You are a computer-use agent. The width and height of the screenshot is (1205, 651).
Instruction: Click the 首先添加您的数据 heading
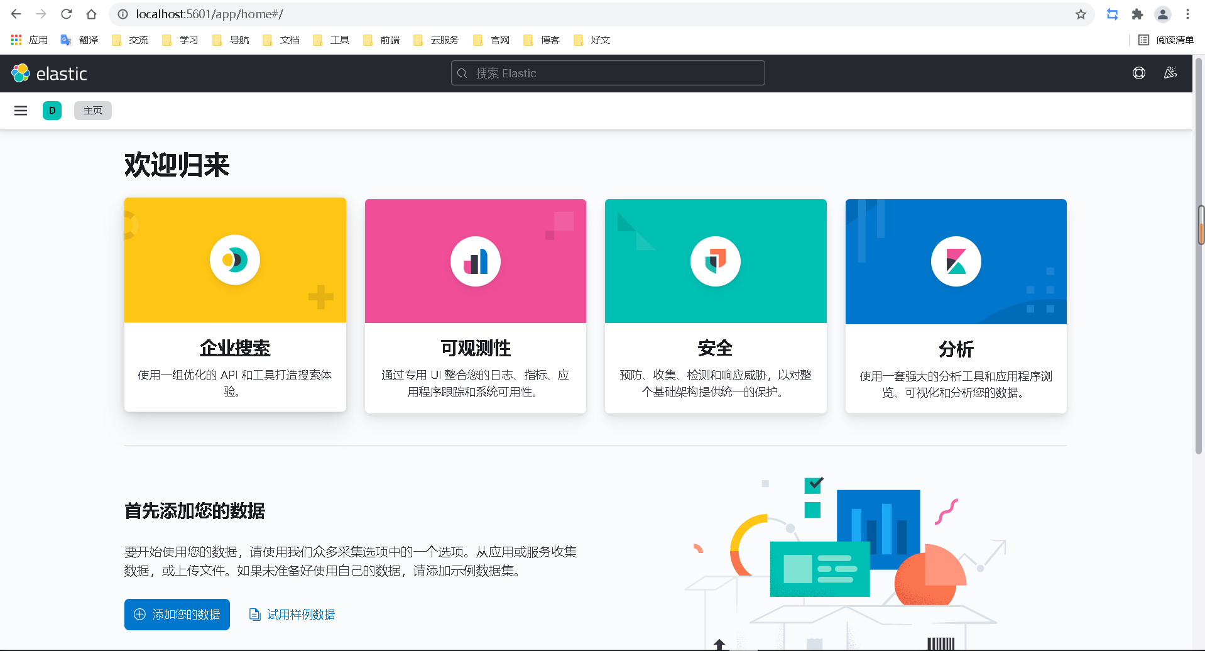click(x=195, y=511)
